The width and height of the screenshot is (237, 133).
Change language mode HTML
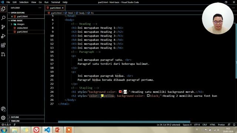(213, 125)
